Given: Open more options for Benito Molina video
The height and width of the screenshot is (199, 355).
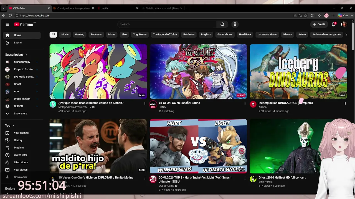Looking at the screenshot, I should coord(145,178).
